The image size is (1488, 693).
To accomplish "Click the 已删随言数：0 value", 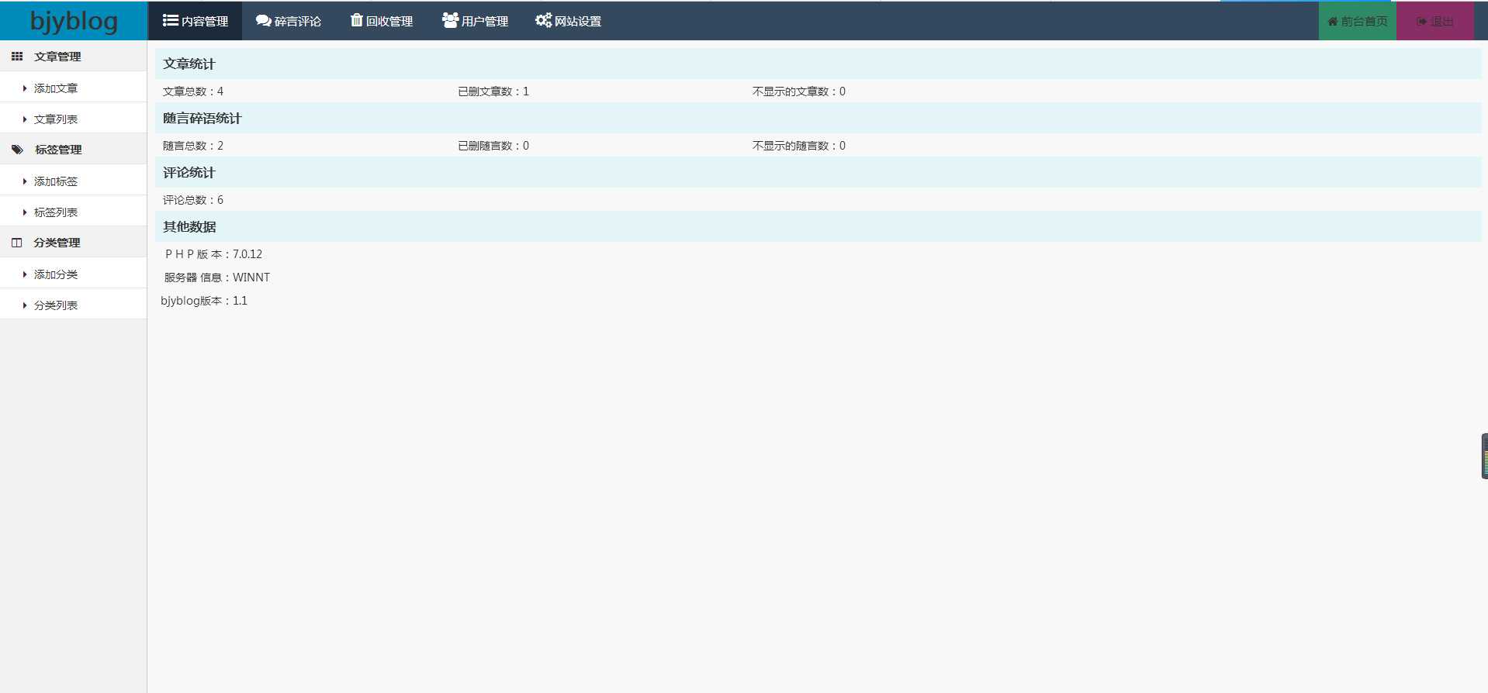I will (493, 146).
